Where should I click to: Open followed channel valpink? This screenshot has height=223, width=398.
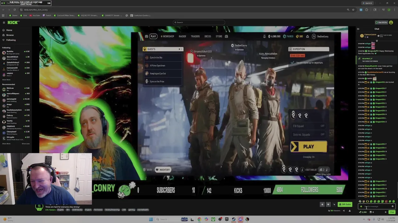pyautogui.click(x=16, y=74)
